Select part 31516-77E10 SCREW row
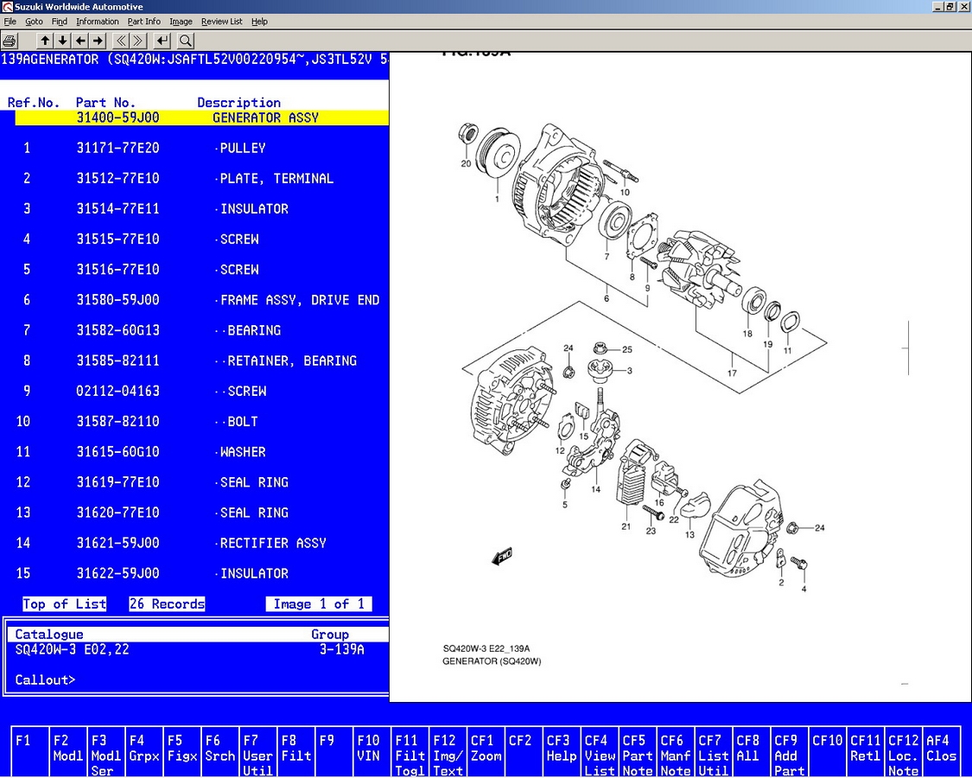This screenshot has width=972, height=778. click(202, 270)
